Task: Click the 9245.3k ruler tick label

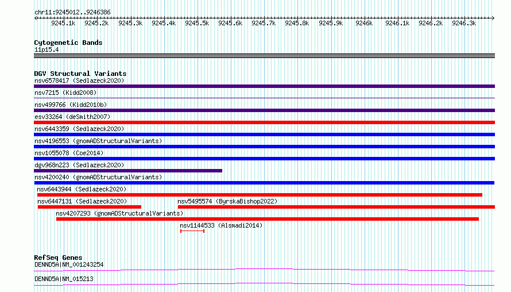Action: 130,23
